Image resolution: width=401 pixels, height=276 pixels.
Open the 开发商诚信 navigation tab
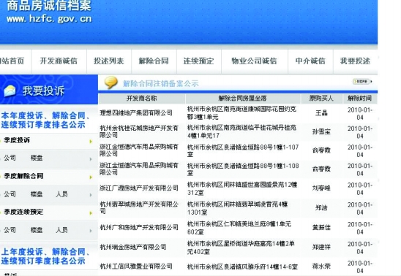click(x=59, y=61)
